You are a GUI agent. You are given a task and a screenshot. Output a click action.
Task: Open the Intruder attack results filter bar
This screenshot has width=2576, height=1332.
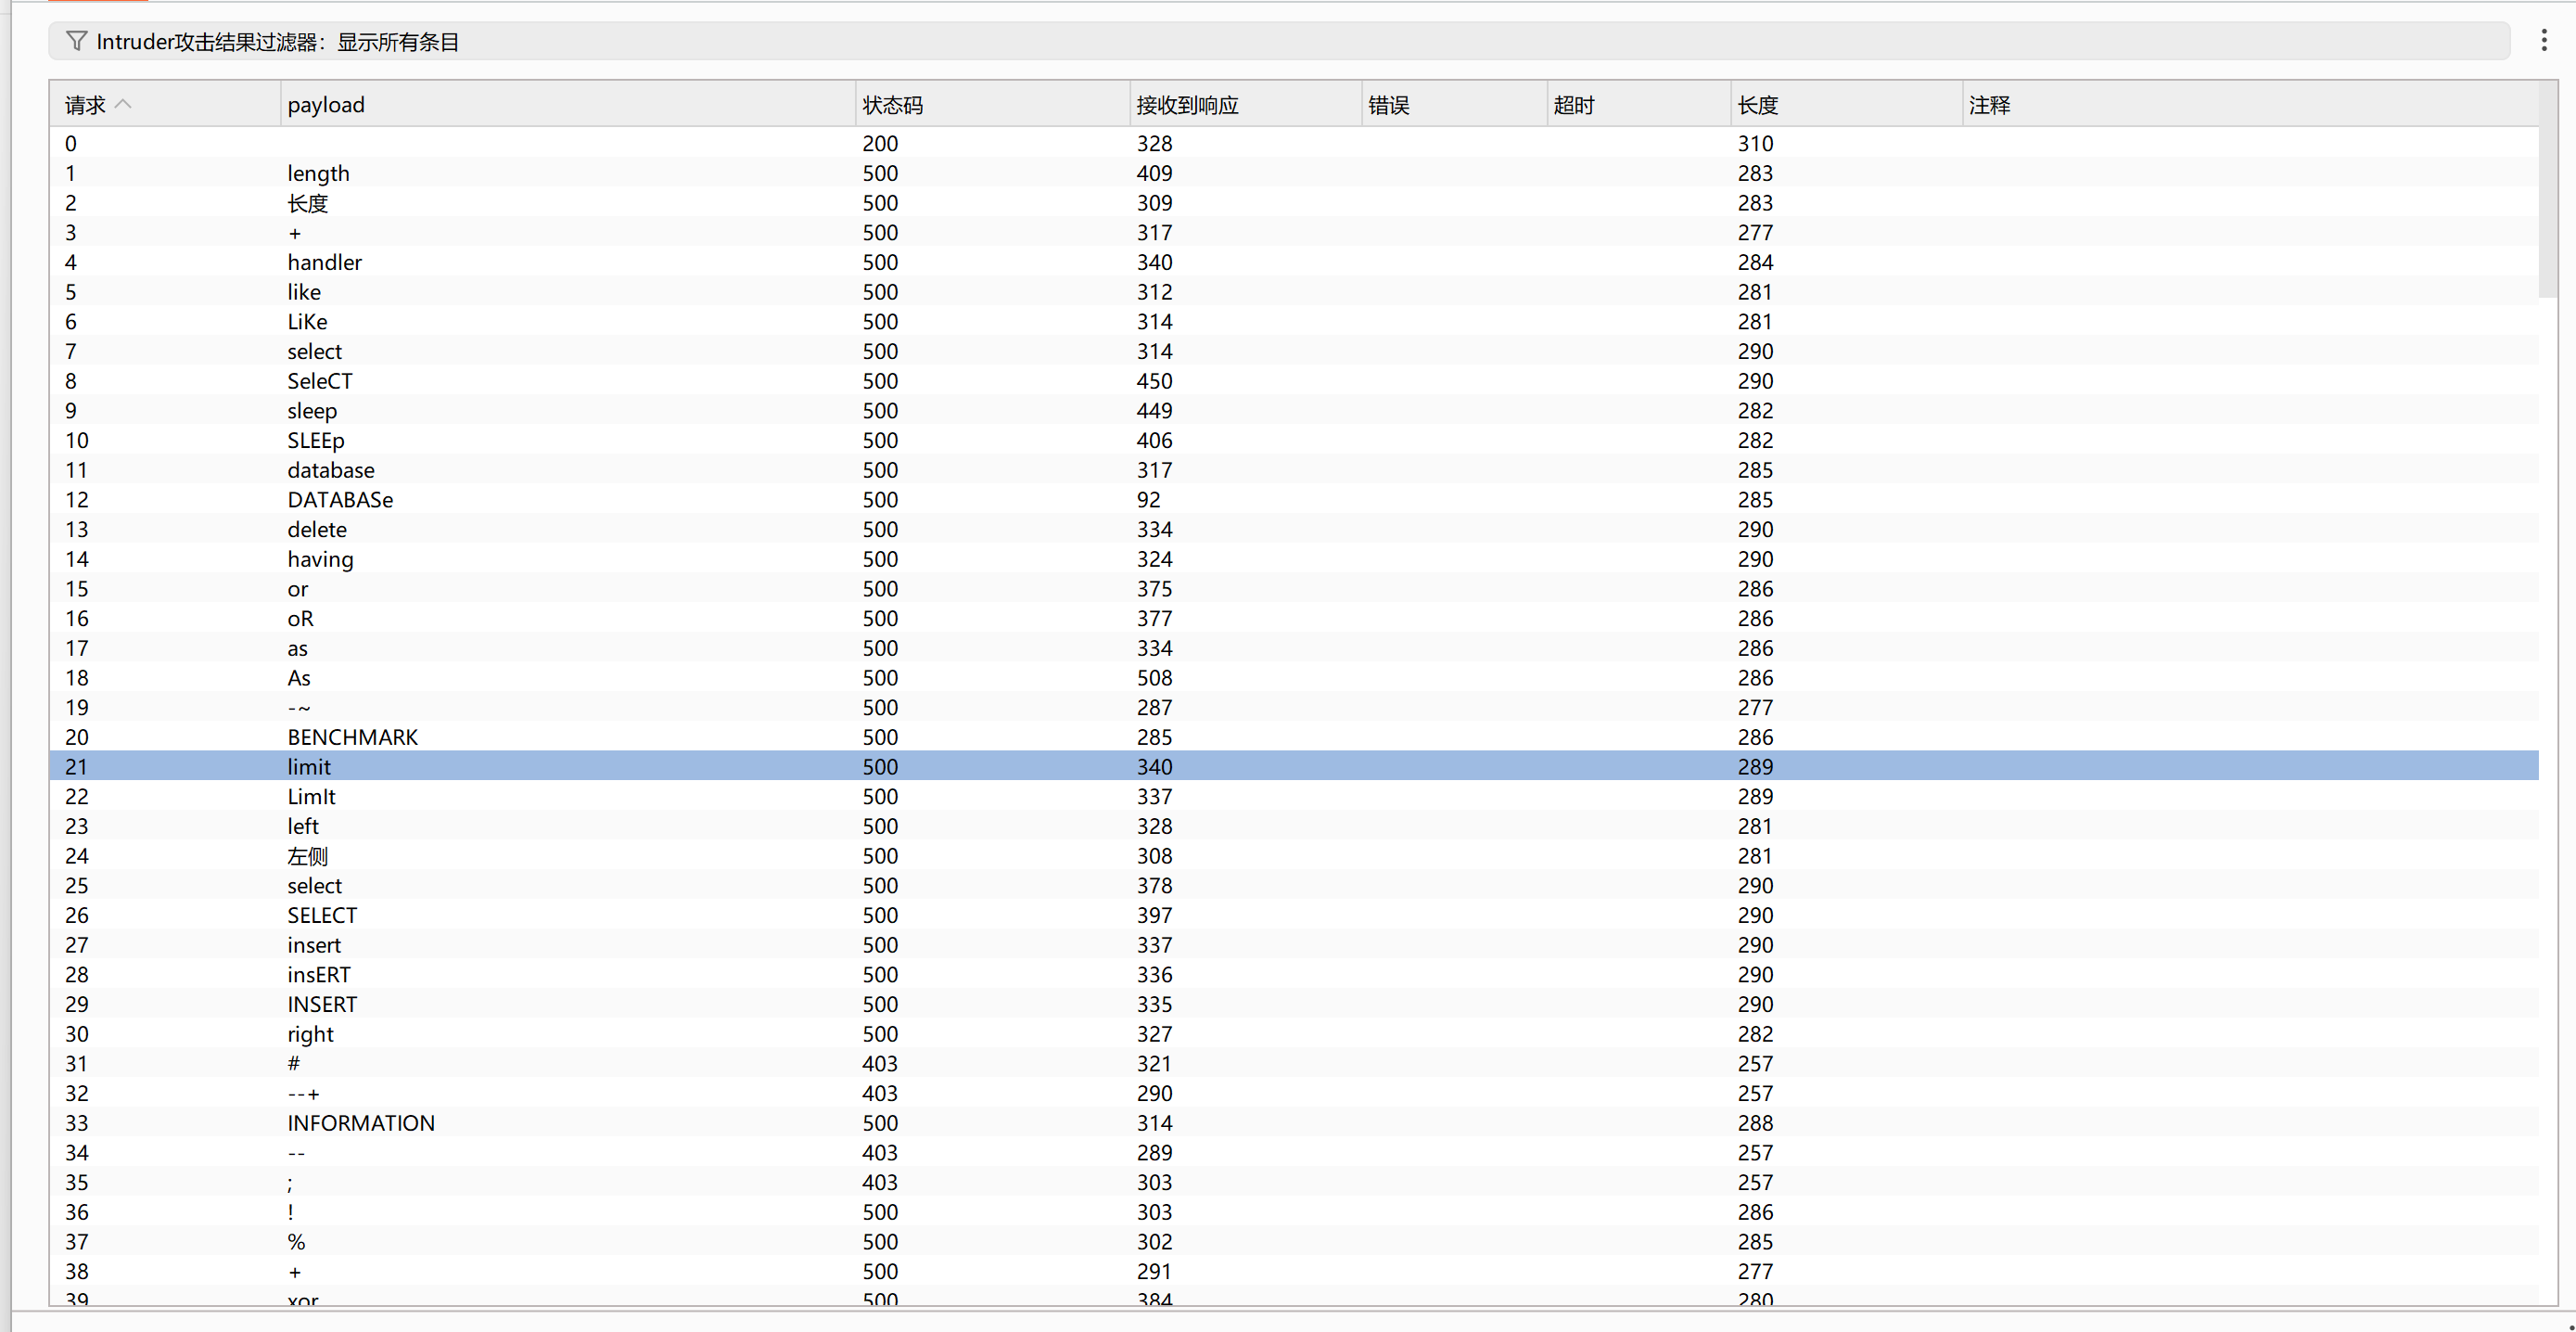[1278, 41]
